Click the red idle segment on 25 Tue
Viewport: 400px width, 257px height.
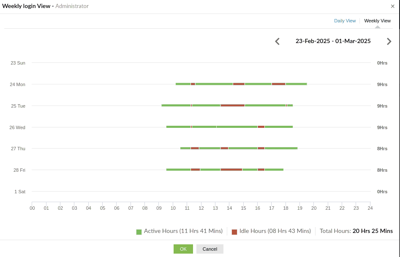click(232, 105)
